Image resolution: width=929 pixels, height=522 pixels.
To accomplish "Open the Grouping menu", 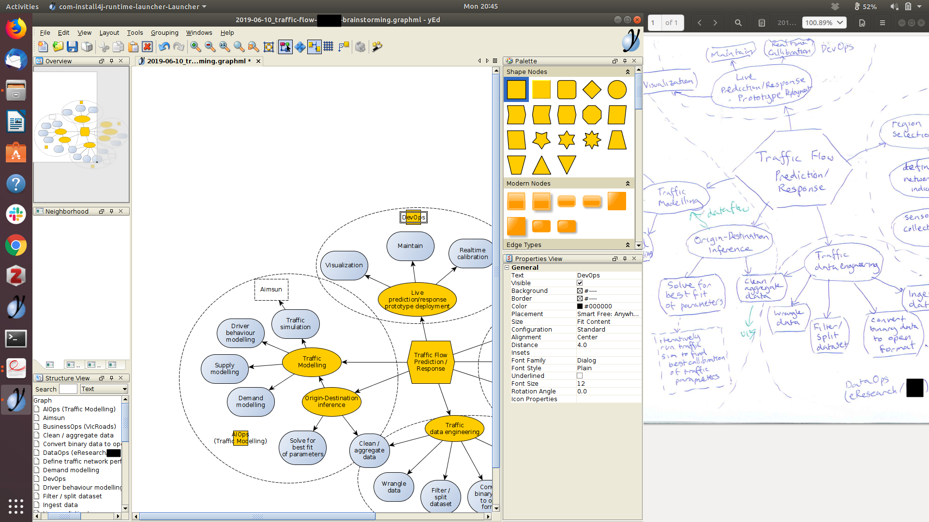I will [165, 33].
